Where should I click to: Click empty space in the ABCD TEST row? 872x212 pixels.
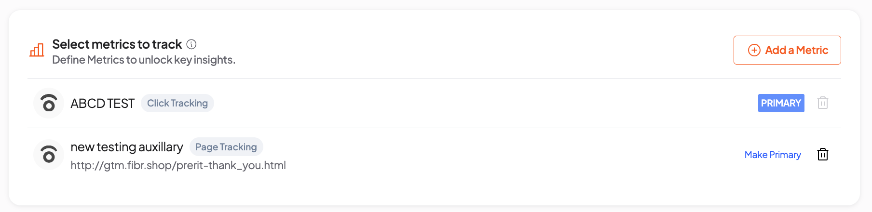482,103
